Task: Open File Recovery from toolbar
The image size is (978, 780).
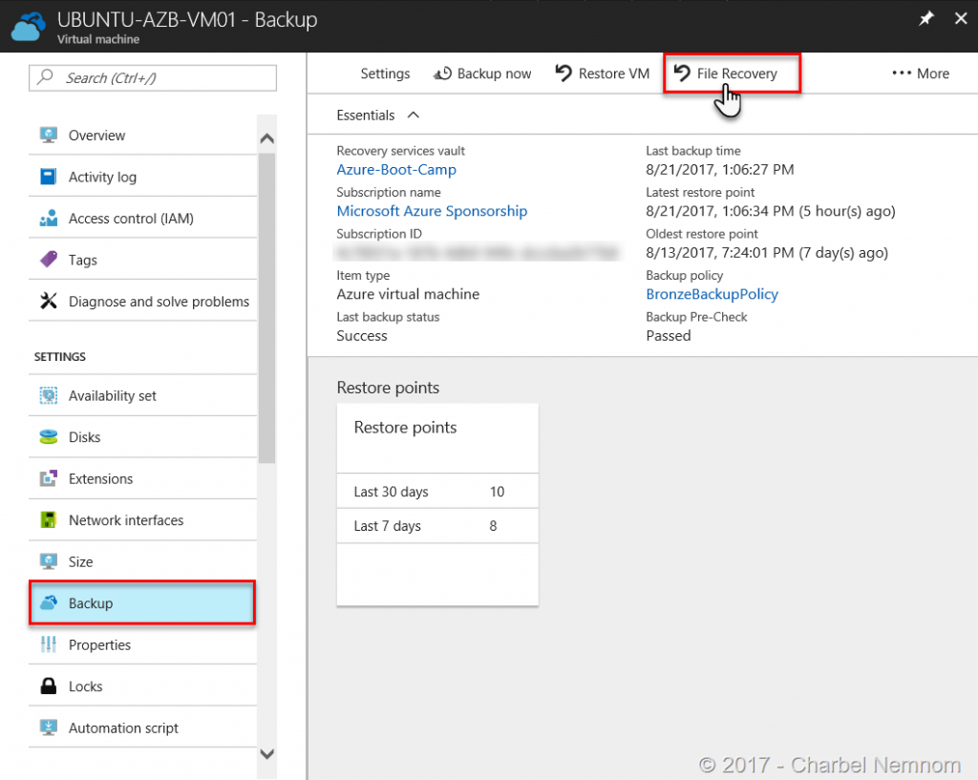Action: click(x=732, y=74)
